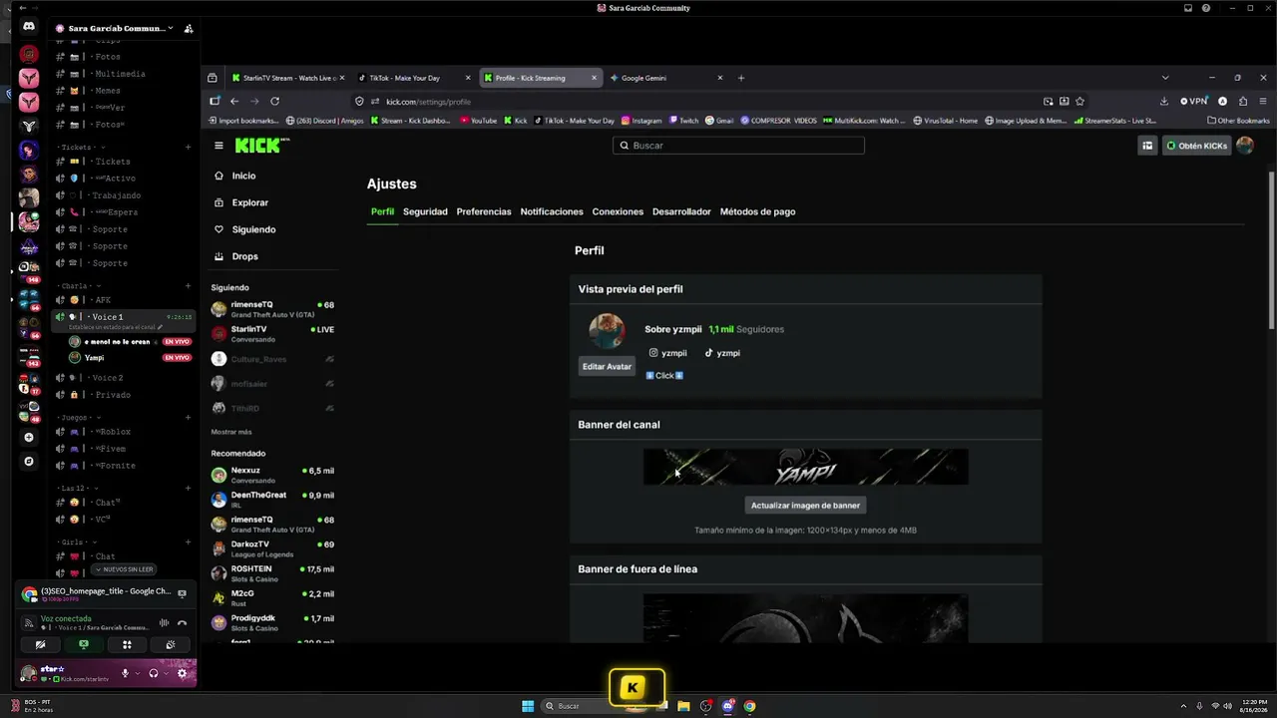This screenshot has width=1277, height=718.
Task: Expand headphone output options arrow in Discord
Action: 165,673
